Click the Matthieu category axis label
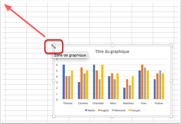 point(128,103)
